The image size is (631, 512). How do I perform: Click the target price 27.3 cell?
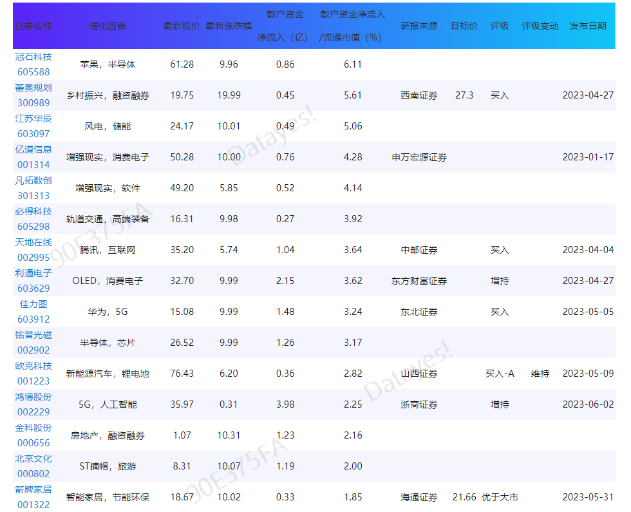pyautogui.click(x=464, y=95)
